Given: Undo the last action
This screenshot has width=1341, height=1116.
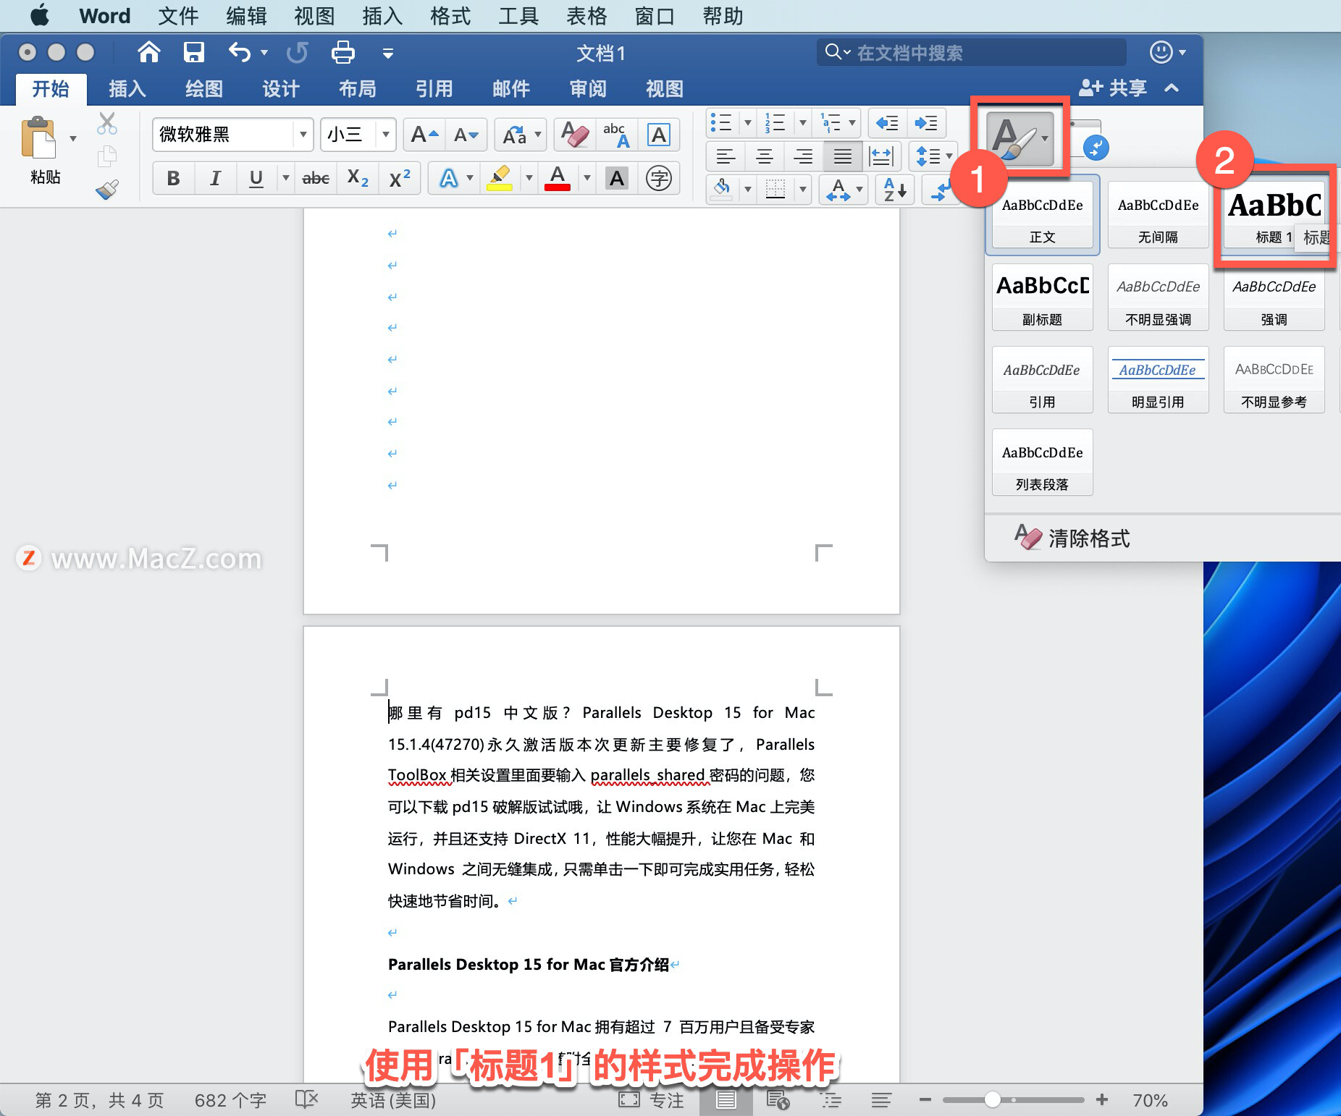Looking at the screenshot, I should pos(240,52).
